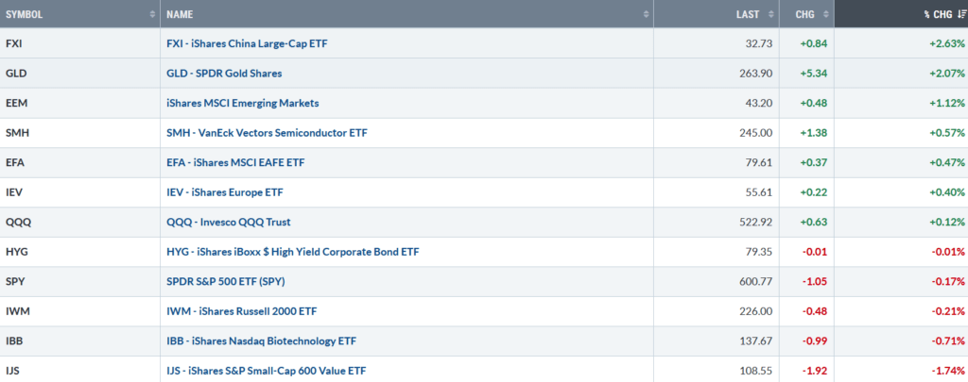
Task: Open SPDR S&P 500 ETF (SPY) link
Action: (225, 282)
